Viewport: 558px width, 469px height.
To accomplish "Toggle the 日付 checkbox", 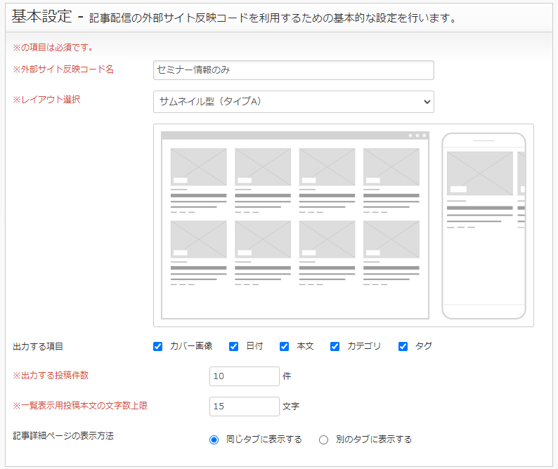I will point(233,346).
